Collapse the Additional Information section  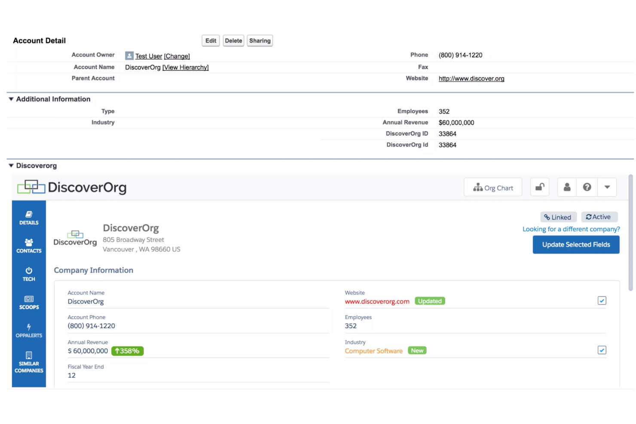click(x=10, y=99)
